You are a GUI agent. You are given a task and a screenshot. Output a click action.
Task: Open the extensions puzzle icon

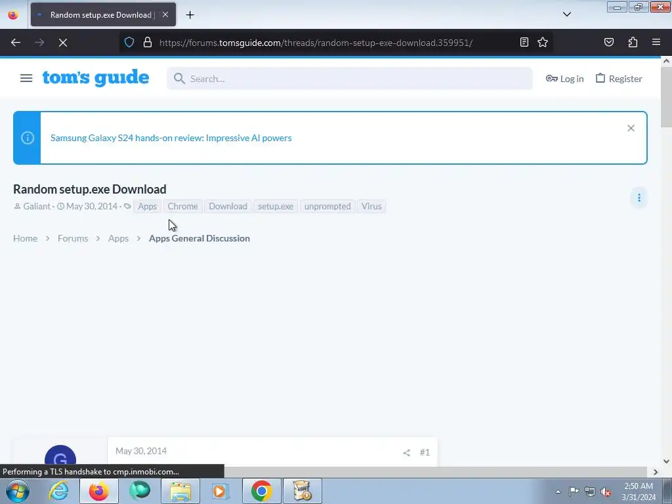pos(633,42)
